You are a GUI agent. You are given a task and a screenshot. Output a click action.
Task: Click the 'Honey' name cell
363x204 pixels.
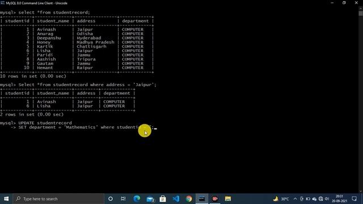(44, 42)
